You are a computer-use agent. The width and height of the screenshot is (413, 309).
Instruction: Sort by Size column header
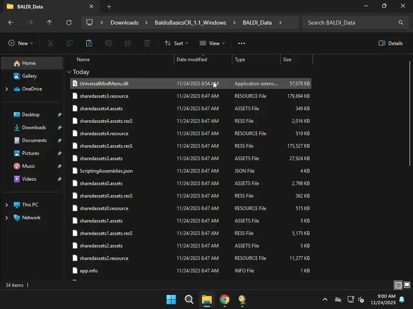pyautogui.click(x=296, y=60)
